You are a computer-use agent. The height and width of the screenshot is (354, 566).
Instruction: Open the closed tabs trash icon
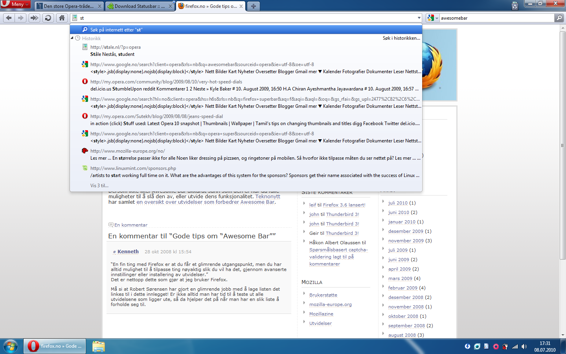[515, 6]
